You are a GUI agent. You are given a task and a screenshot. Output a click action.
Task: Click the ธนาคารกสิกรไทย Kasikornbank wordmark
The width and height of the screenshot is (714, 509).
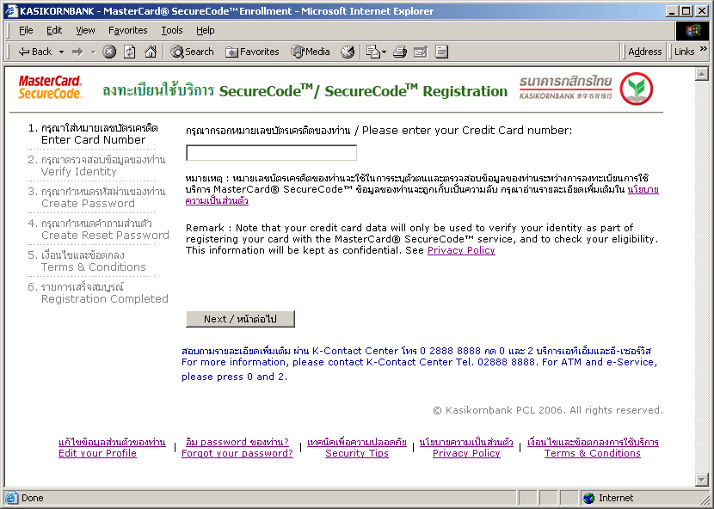[565, 88]
